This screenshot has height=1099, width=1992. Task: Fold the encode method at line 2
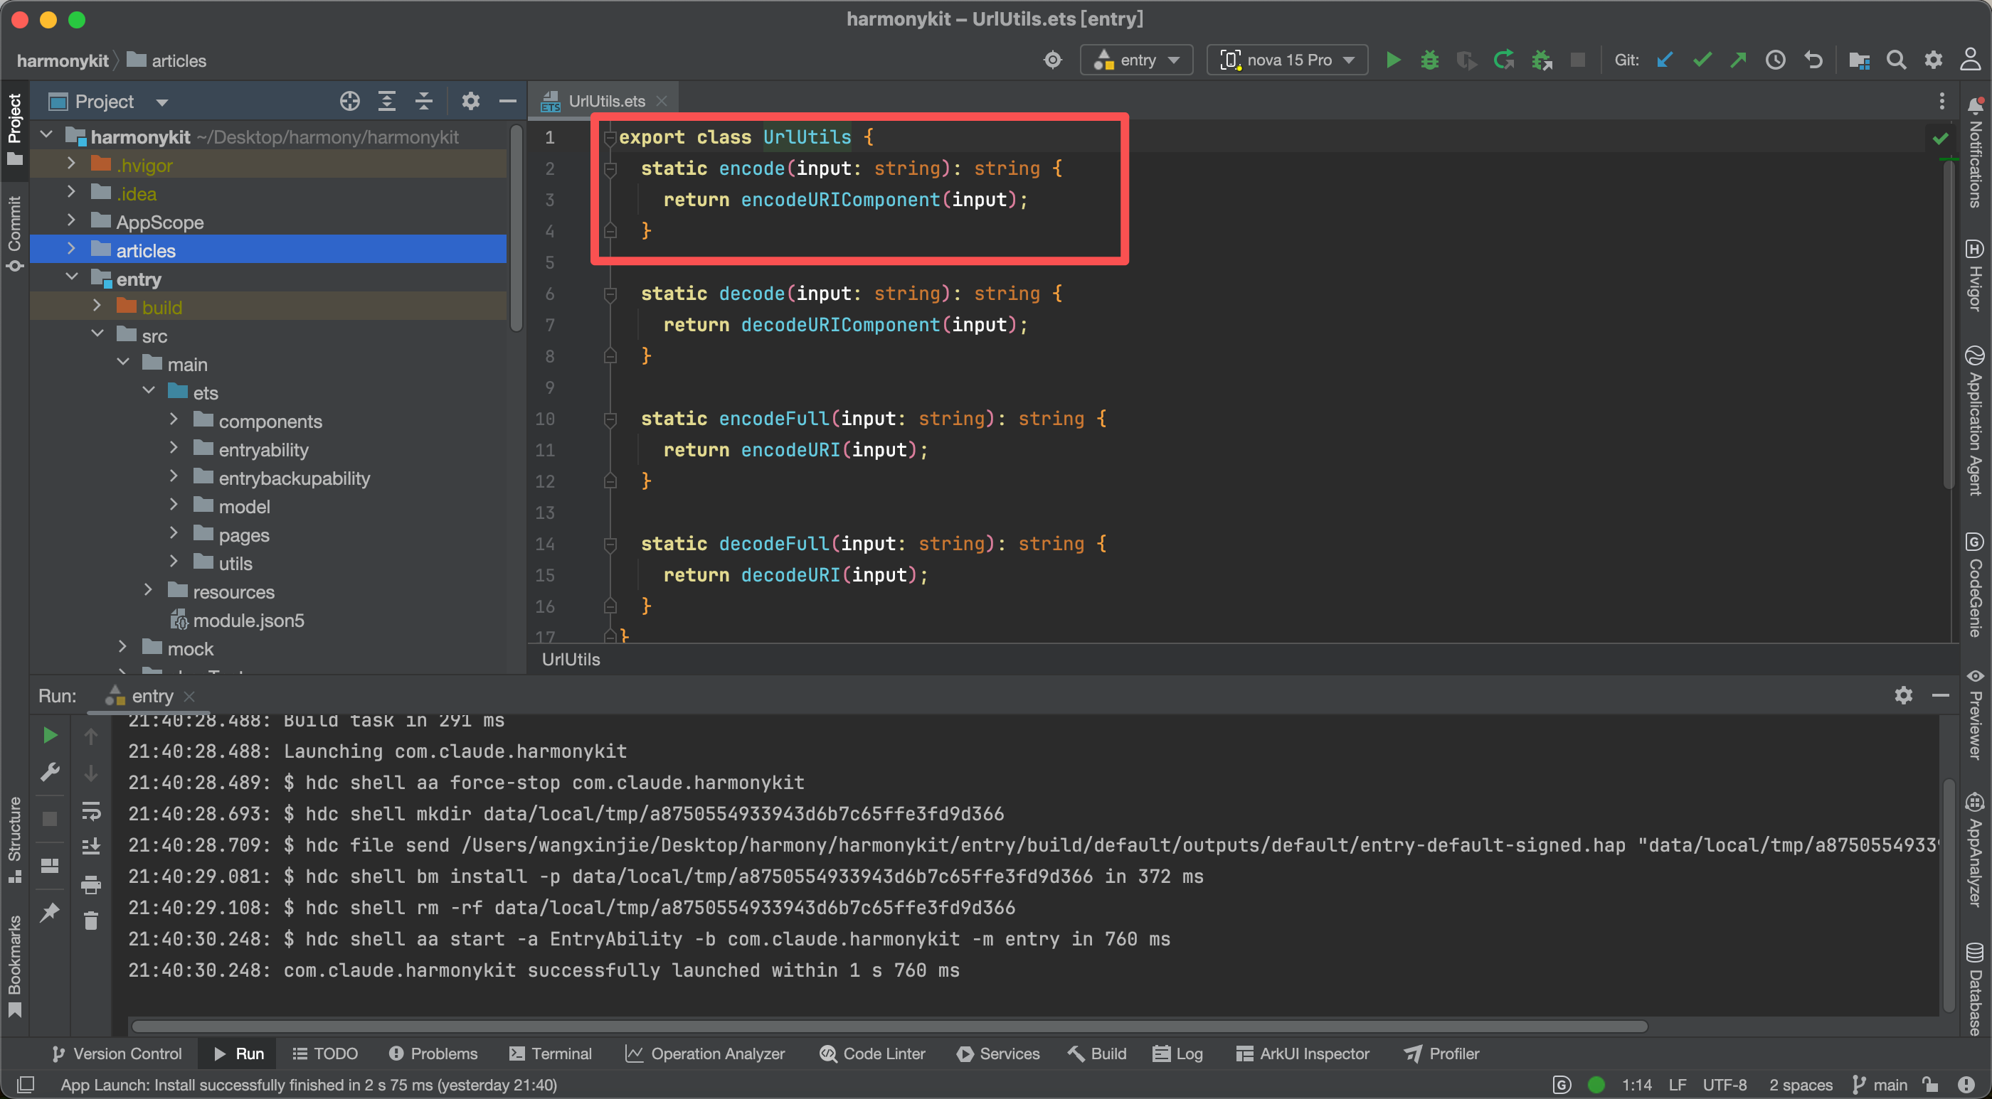[610, 168]
